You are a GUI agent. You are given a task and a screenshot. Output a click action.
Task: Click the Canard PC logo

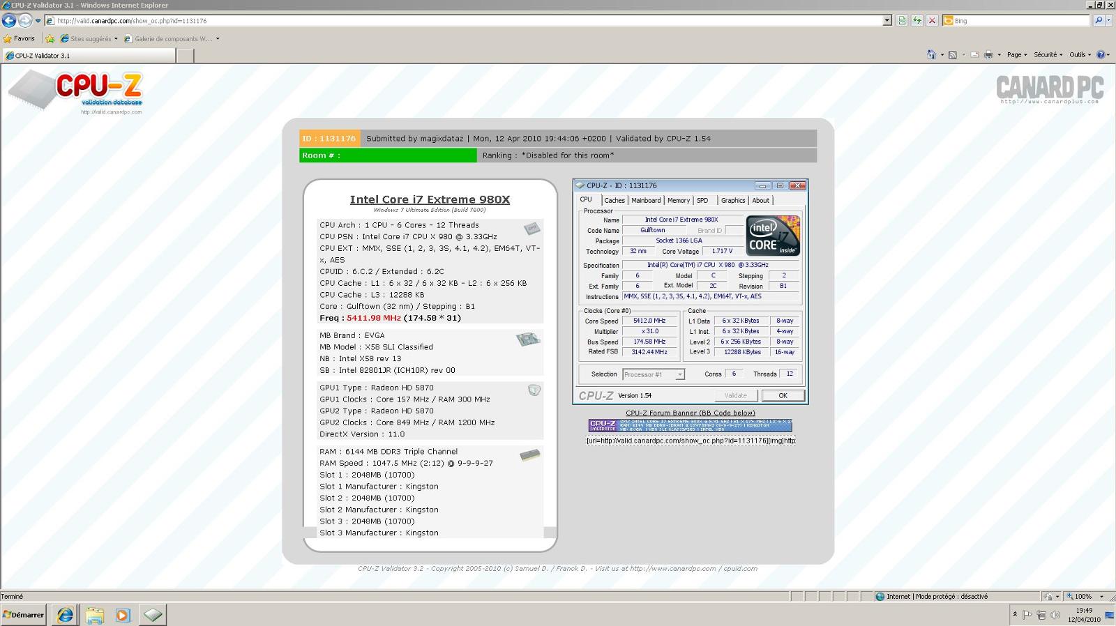tap(1050, 89)
